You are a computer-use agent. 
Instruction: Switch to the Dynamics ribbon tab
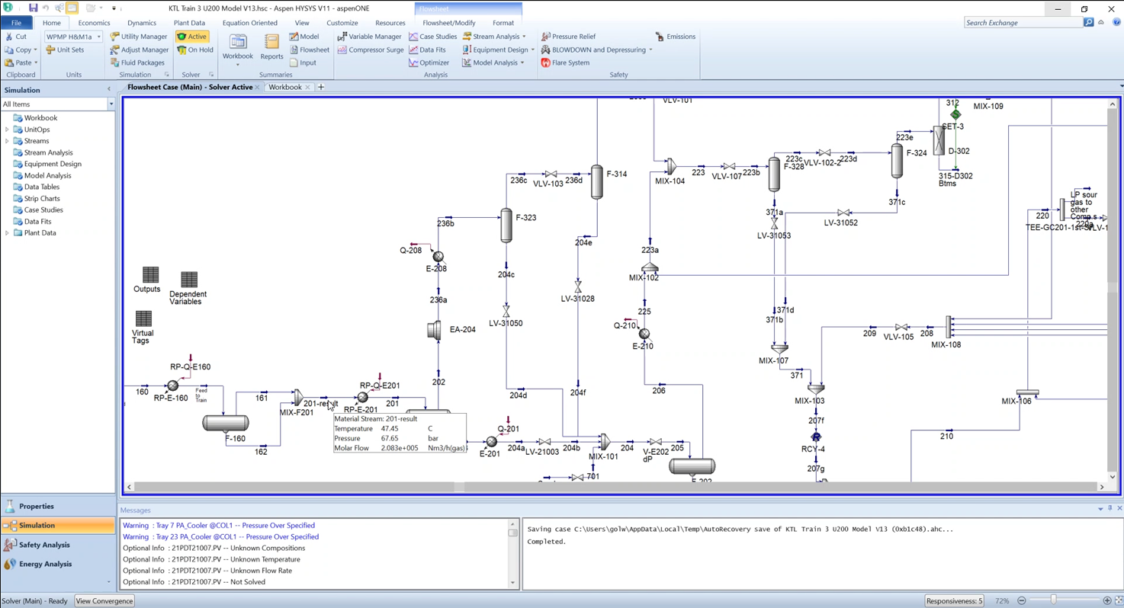point(142,23)
